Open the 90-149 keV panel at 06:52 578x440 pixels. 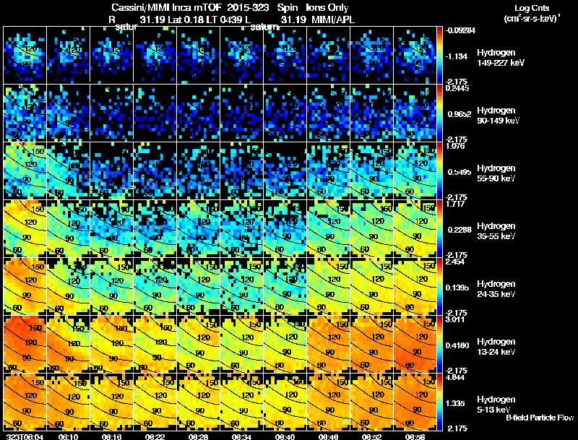(x=371, y=113)
